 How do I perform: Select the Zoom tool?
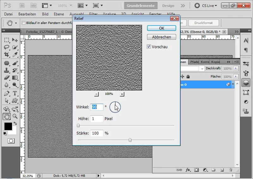[x=15, y=116]
